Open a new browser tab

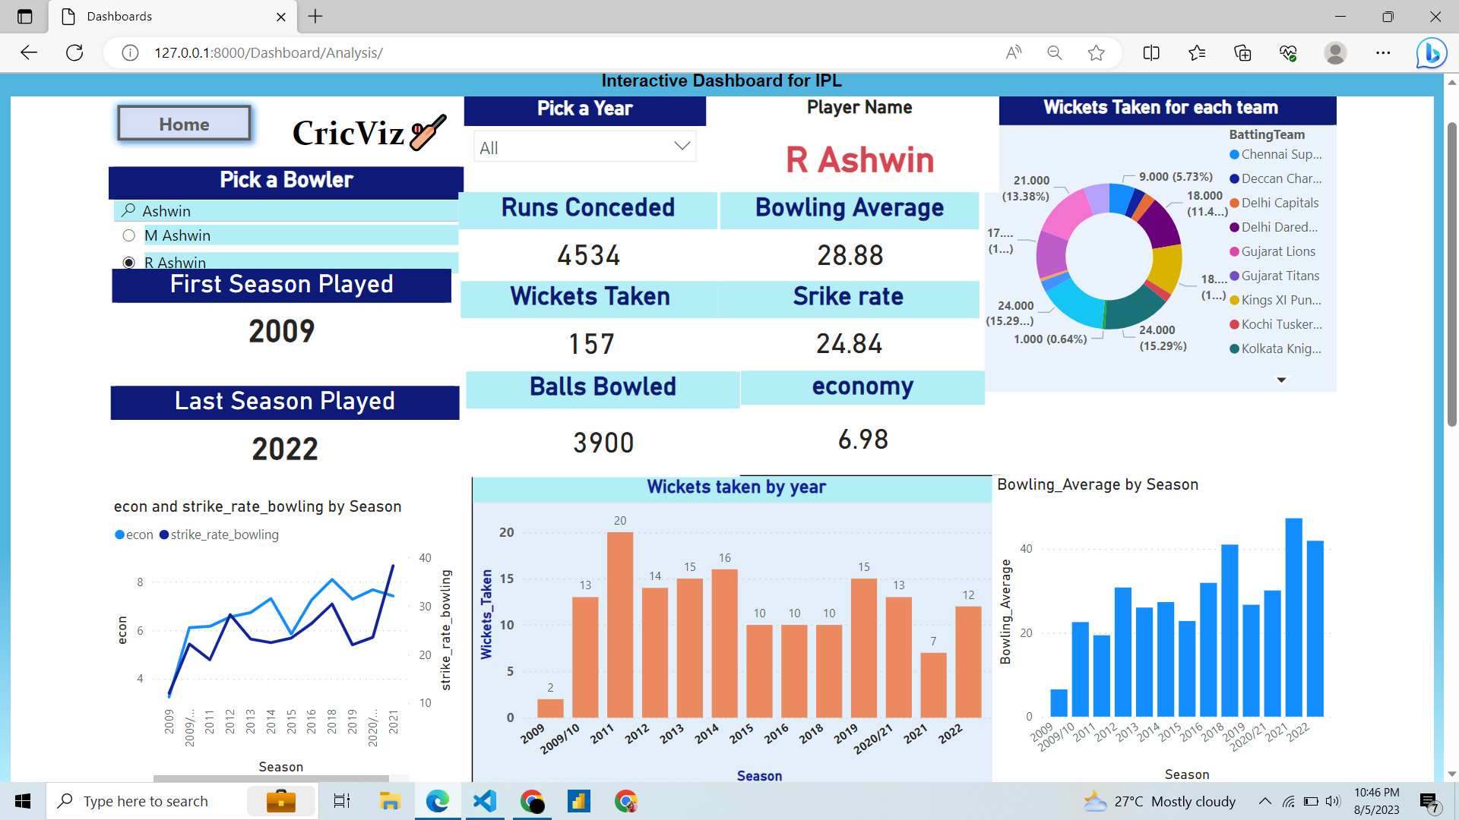(315, 17)
